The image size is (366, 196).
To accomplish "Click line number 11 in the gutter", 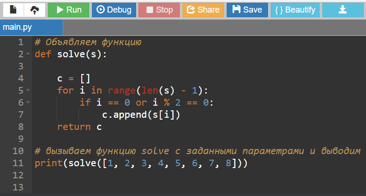I will 18,163.
